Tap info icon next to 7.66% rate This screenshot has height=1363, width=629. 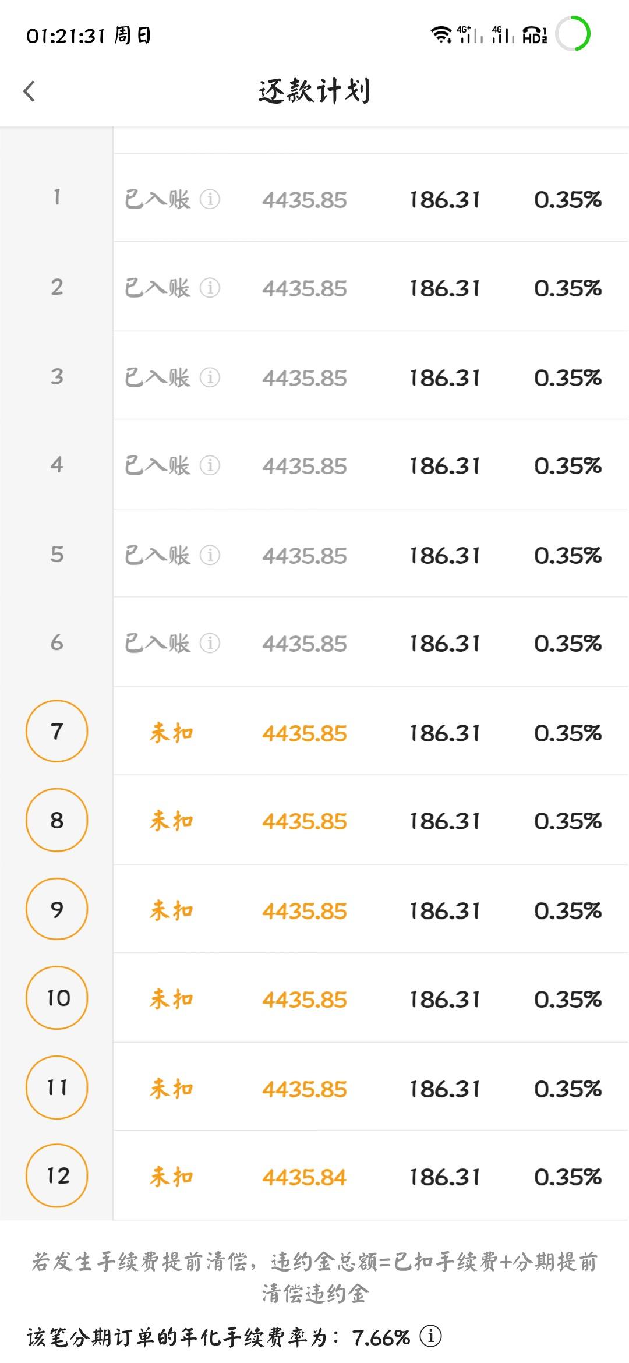tap(430, 1336)
